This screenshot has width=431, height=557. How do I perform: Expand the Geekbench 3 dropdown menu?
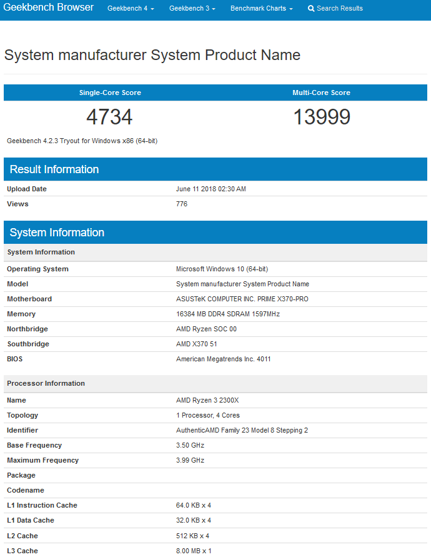point(192,8)
